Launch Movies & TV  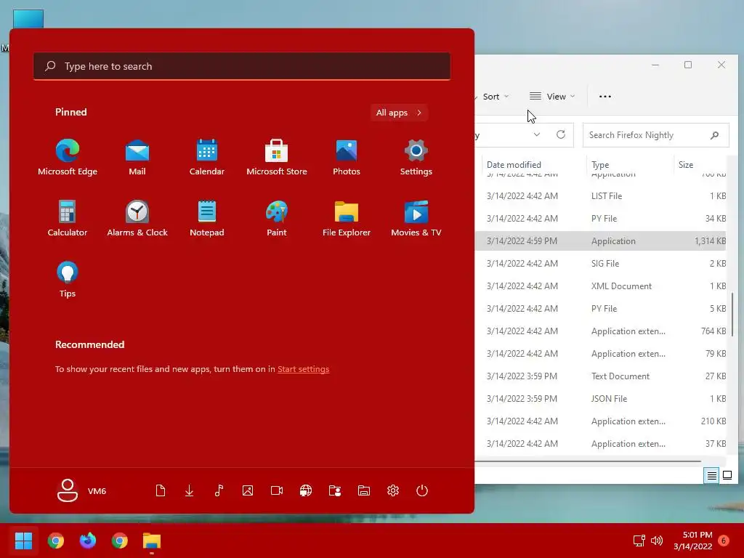tap(416, 219)
